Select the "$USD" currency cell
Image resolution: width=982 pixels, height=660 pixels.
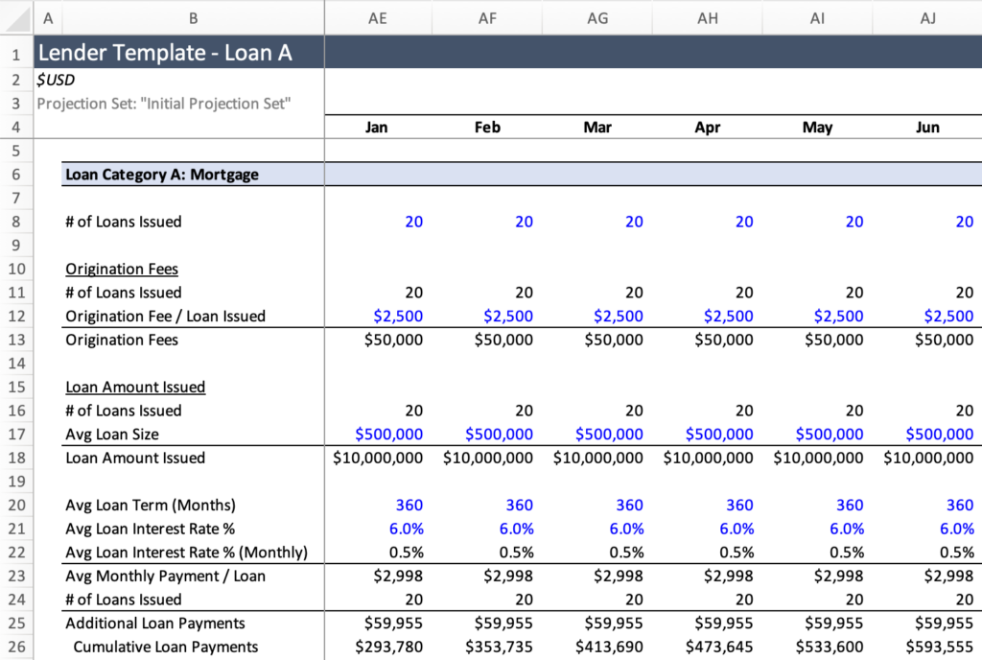click(x=56, y=81)
